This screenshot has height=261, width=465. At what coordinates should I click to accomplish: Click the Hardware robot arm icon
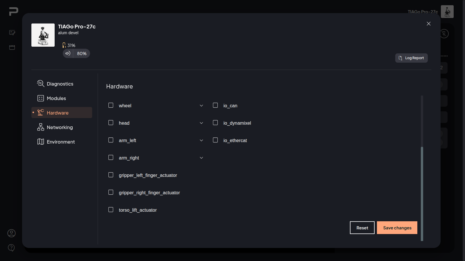click(x=41, y=113)
